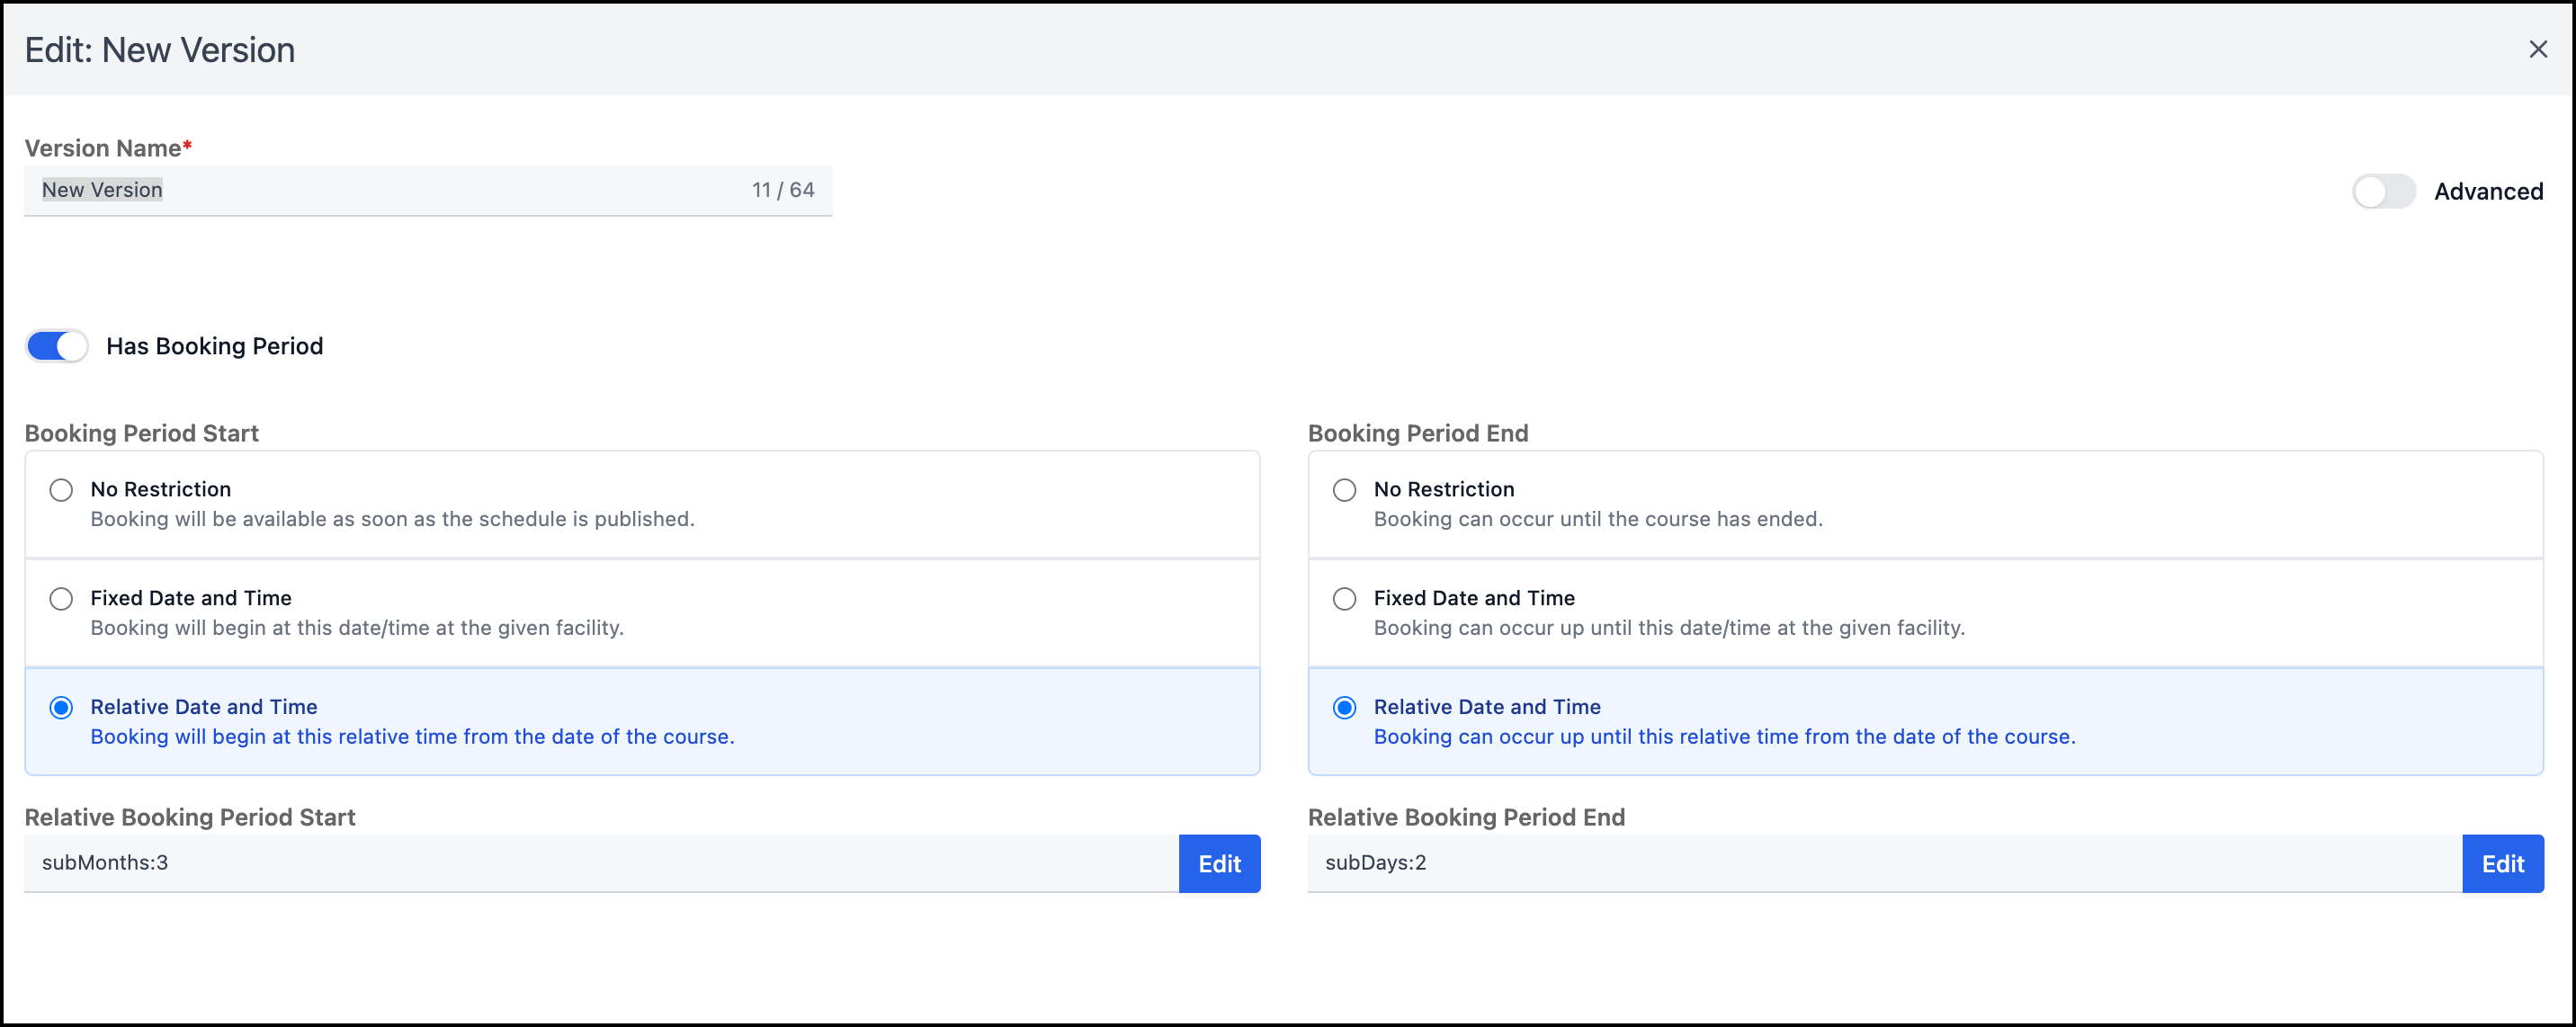Click Edit for Relative Booking Period End
Screen dimensions: 2576x1027
(2502, 863)
